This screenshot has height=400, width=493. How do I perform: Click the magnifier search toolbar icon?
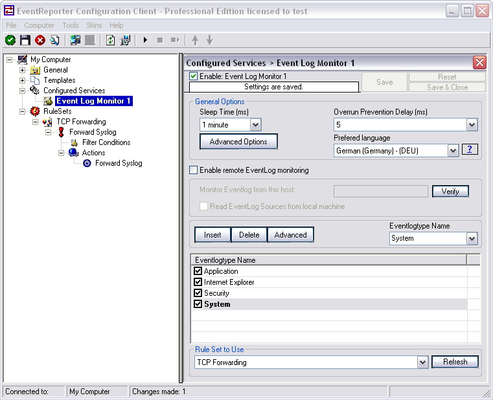click(x=54, y=40)
